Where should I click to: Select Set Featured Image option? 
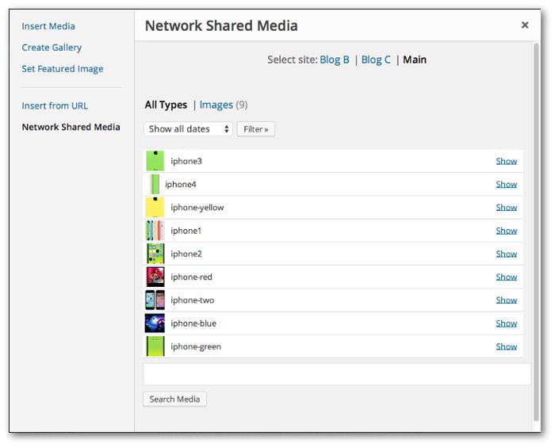click(x=63, y=69)
